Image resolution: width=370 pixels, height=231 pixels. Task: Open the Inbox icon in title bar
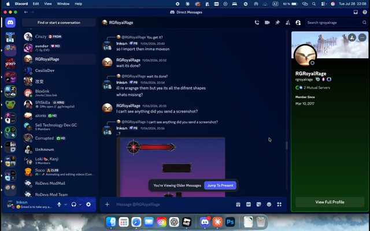point(356,12)
